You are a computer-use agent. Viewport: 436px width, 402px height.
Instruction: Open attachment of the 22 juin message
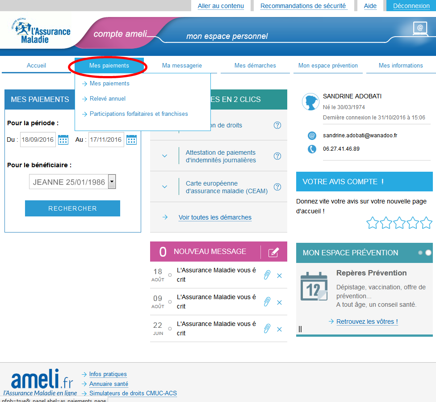[267, 329]
